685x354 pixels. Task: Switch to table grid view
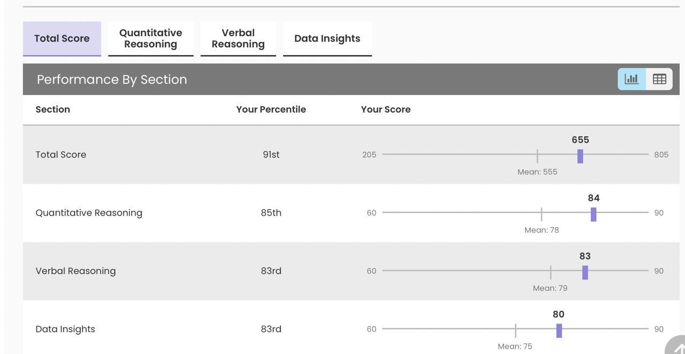click(x=659, y=79)
